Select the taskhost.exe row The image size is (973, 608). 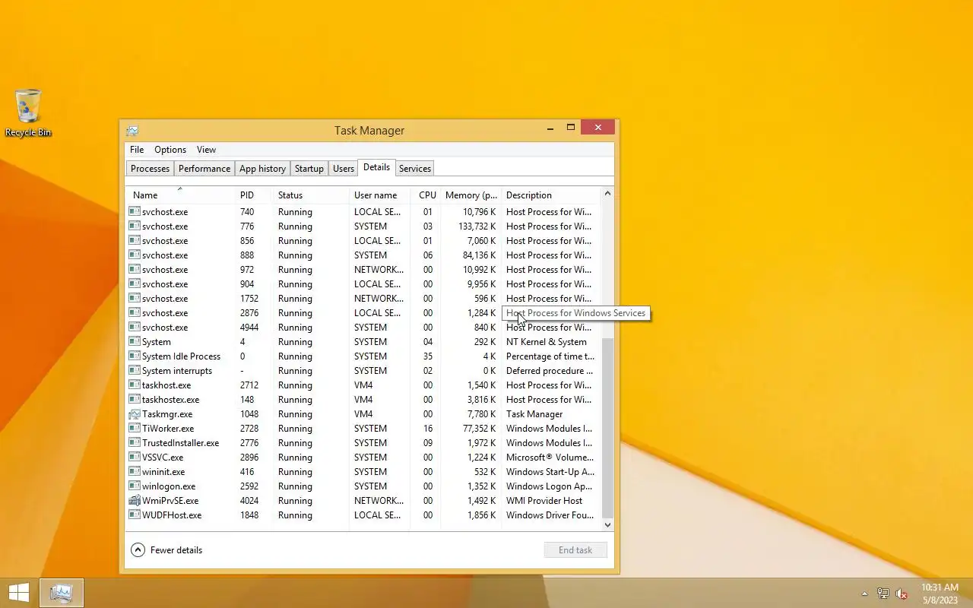tap(363, 385)
